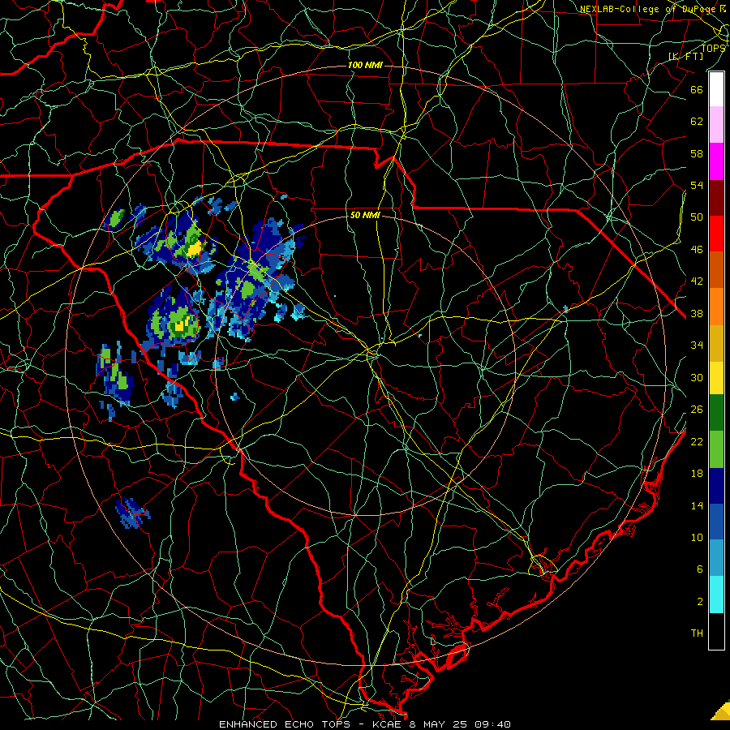Click the light pink legend swatch
The height and width of the screenshot is (730, 730).
716,125
